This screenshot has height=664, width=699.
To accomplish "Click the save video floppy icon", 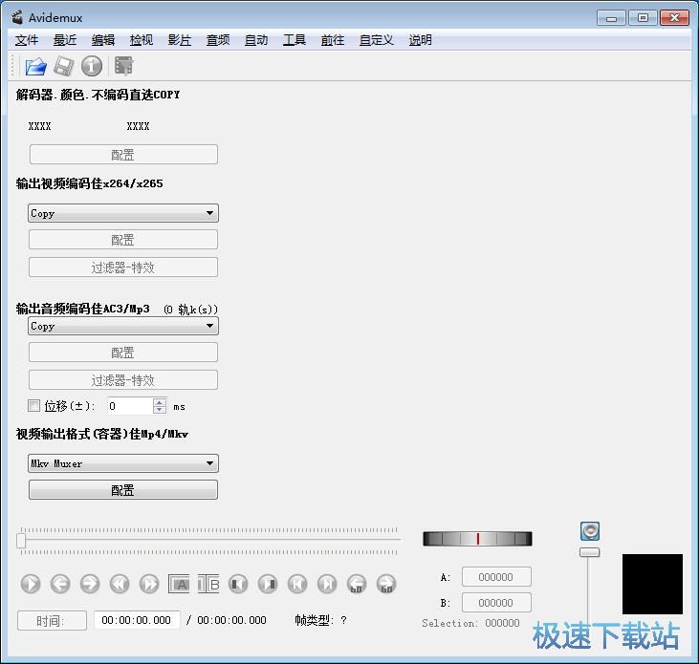I will pos(63,66).
